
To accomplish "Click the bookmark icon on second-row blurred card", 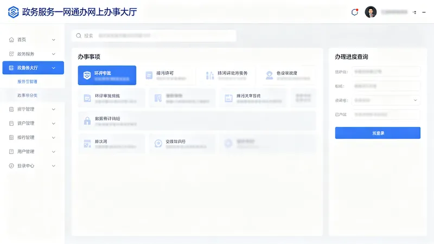I will 158,98.
